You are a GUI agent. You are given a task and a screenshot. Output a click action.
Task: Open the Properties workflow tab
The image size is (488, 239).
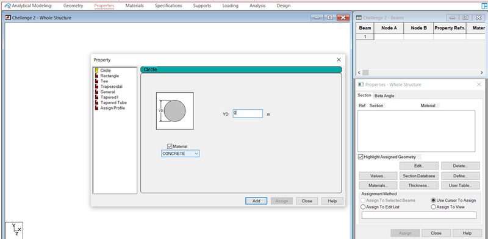pos(104,5)
